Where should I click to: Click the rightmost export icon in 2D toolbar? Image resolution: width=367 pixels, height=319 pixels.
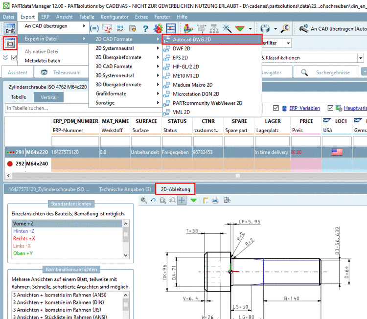pos(227,200)
